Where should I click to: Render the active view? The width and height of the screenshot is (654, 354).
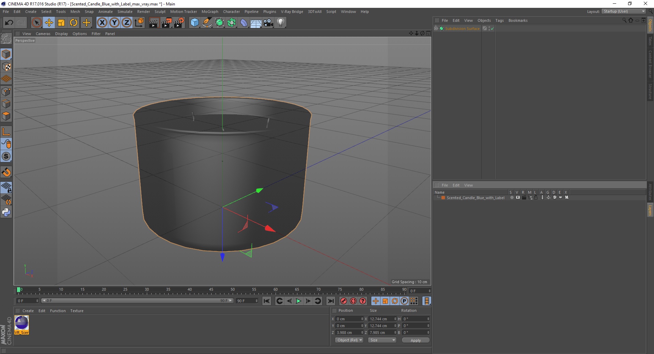(x=154, y=23)
